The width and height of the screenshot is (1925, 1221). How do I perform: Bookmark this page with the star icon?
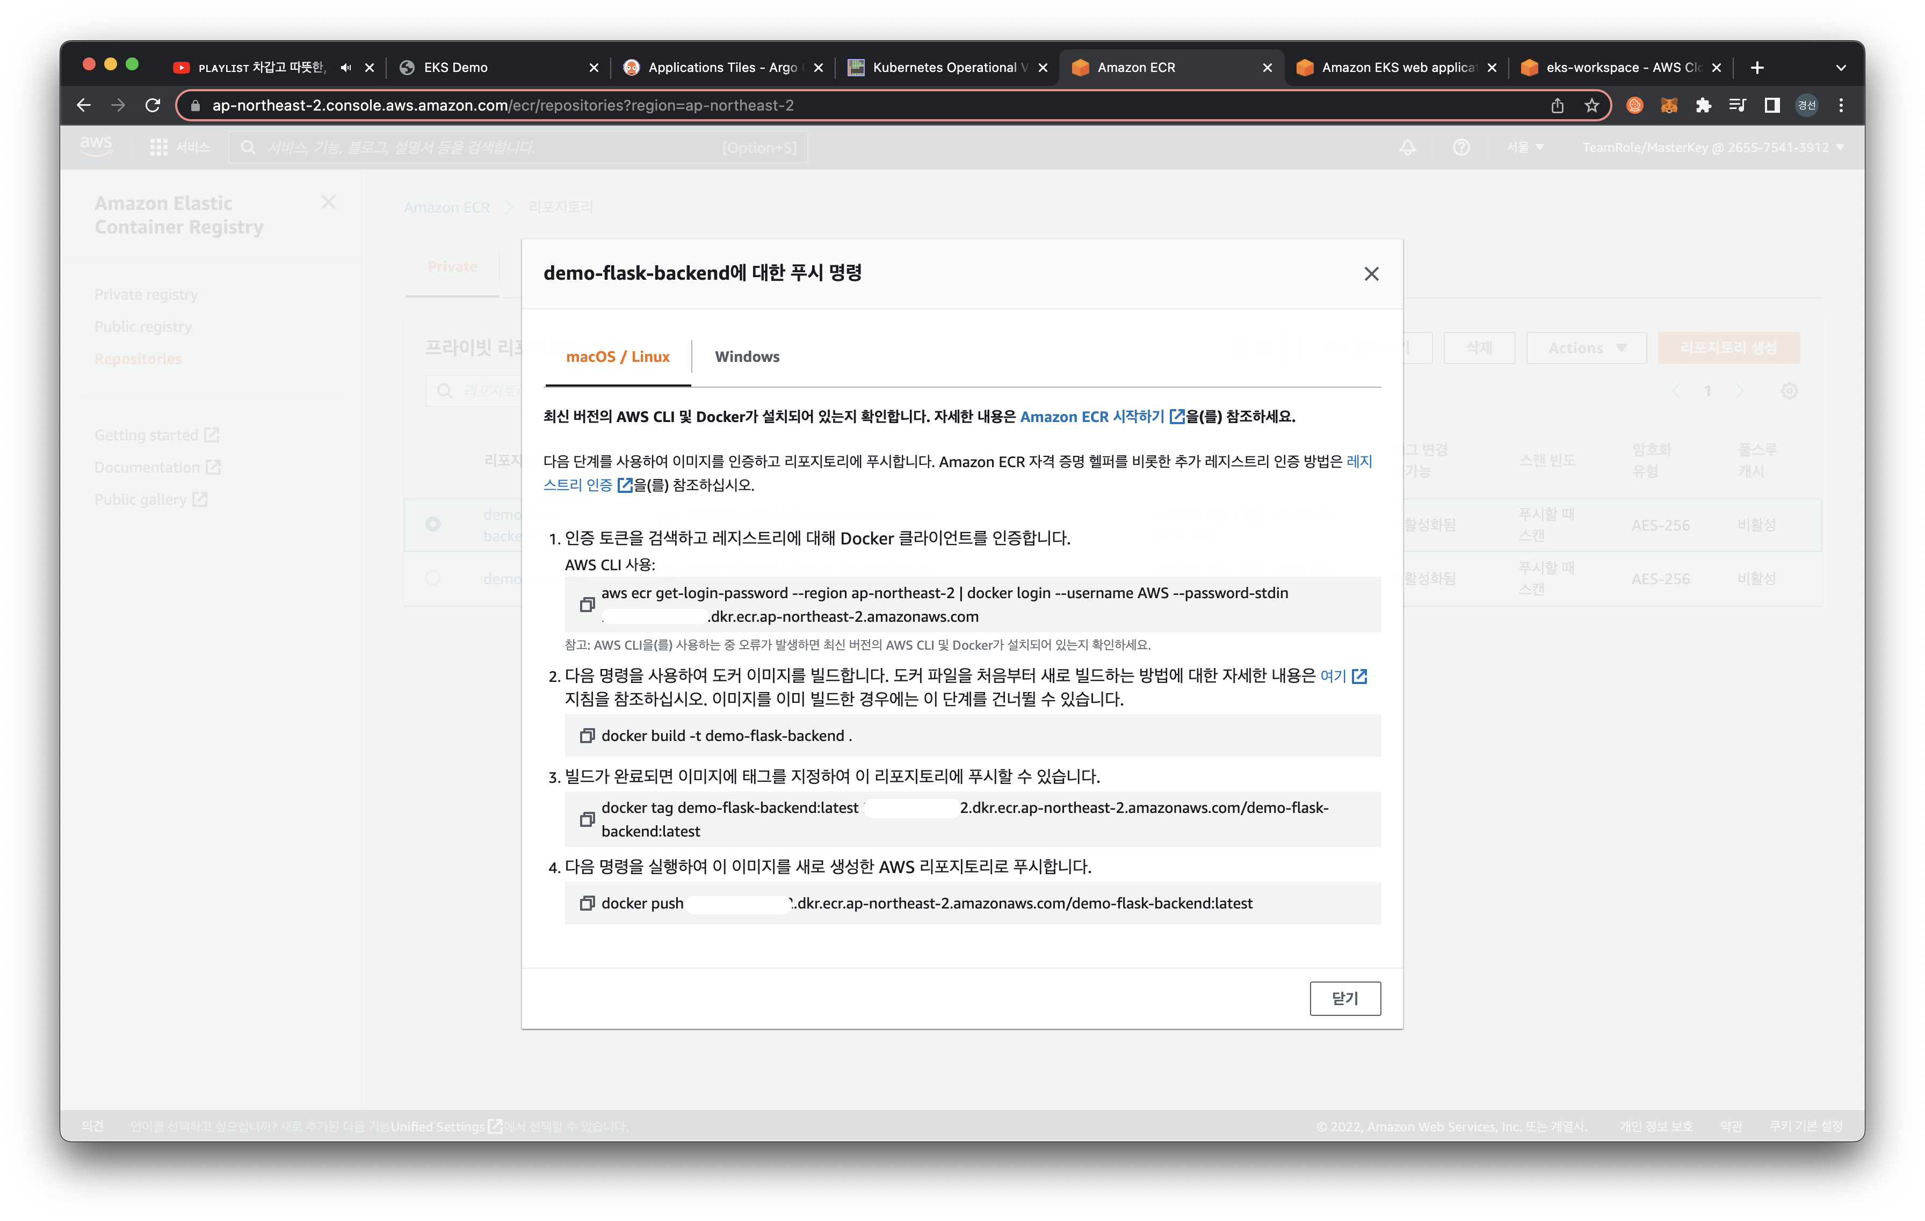coord(1591,105)
